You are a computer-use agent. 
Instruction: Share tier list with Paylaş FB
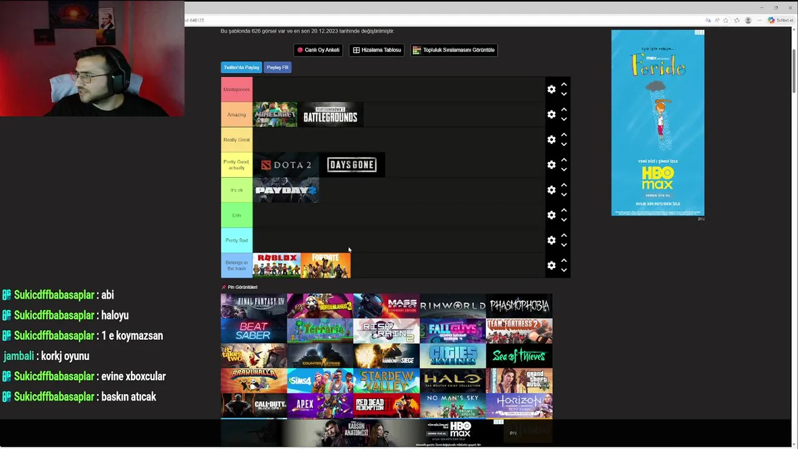coord(277,67)
